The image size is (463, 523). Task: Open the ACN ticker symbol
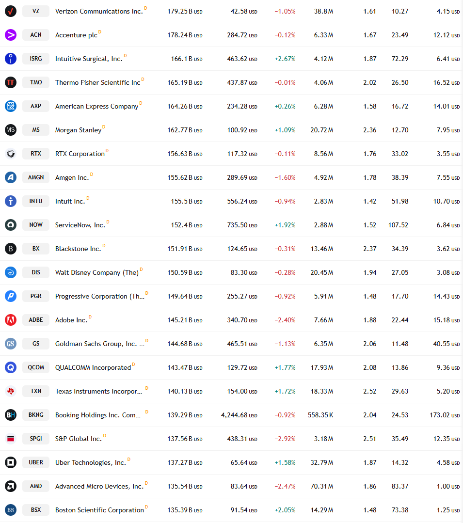tap(36, 35)
